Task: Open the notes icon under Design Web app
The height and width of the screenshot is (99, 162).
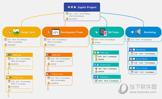Action: pyautogui.click(x=9, y=68)
